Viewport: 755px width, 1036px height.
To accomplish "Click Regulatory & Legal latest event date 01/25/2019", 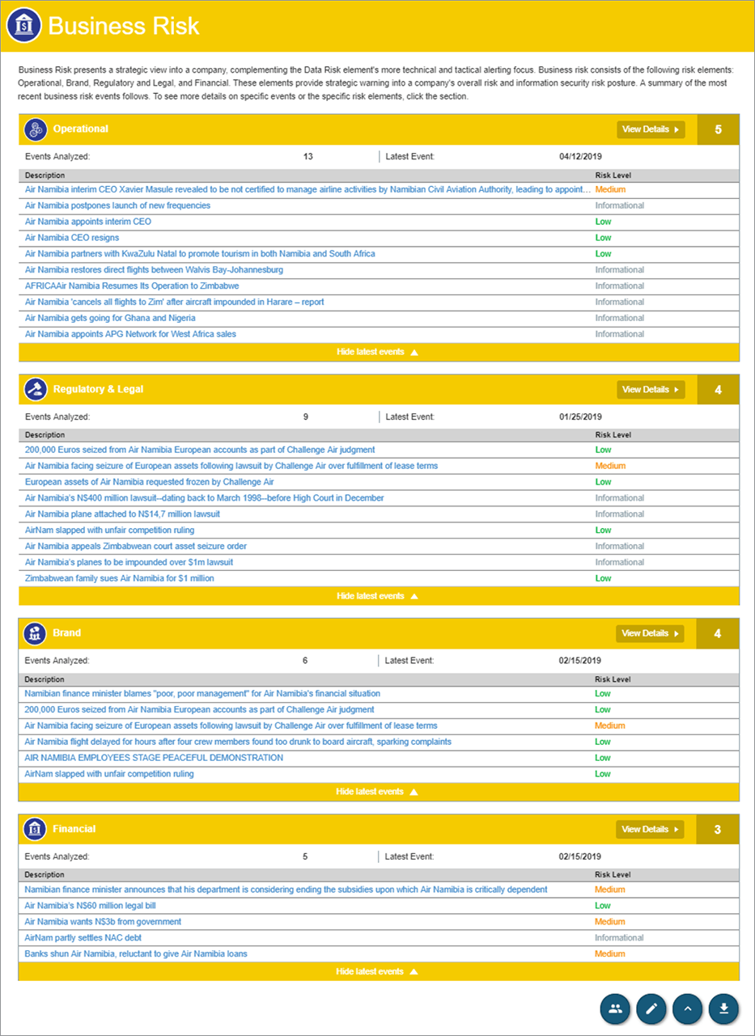I will coord(580,417).
